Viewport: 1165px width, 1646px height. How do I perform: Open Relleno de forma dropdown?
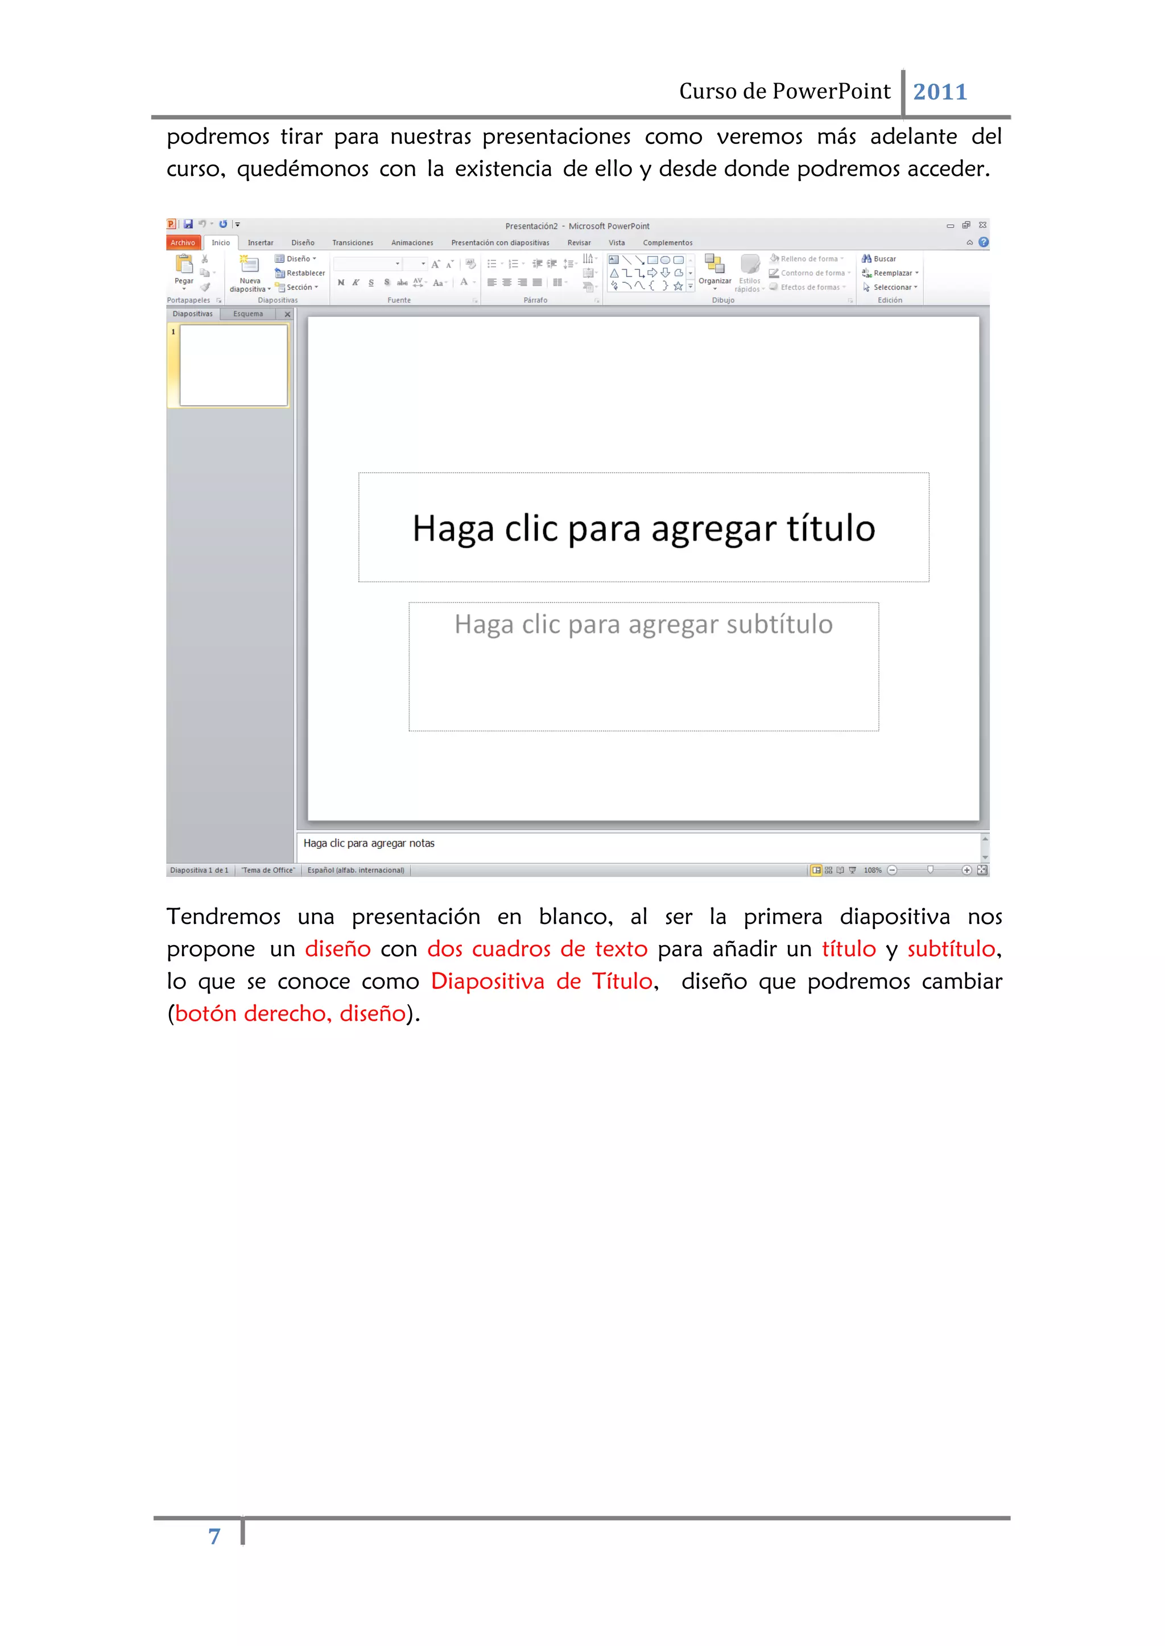point(806,258)
